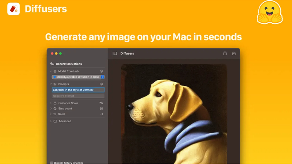Image resolution: width=292 pixels, height=164 pixels.
Task: Maximize window with the green button
Action: (61, 54)
